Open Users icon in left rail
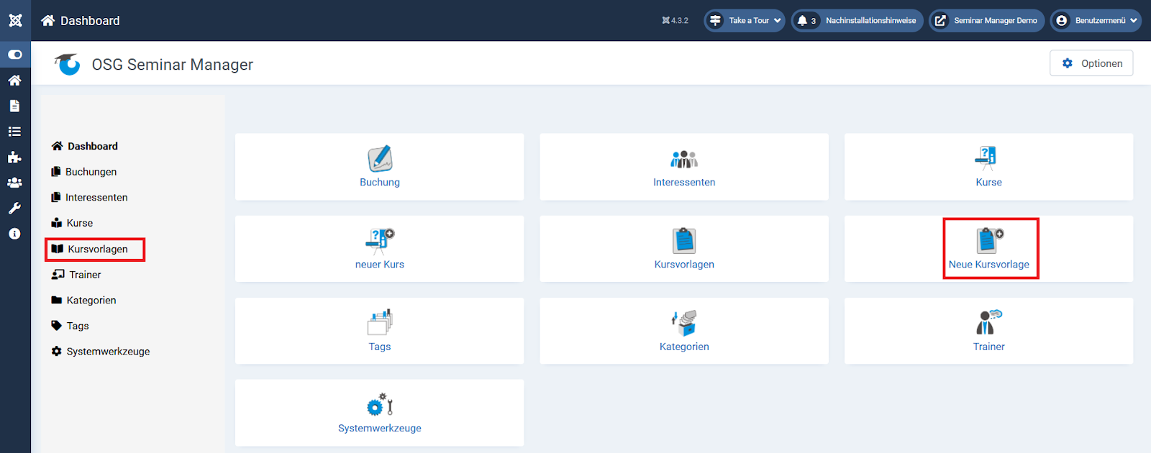Image resolution: width=1151 pixels, height=453 pixels. tap(14, 183)
